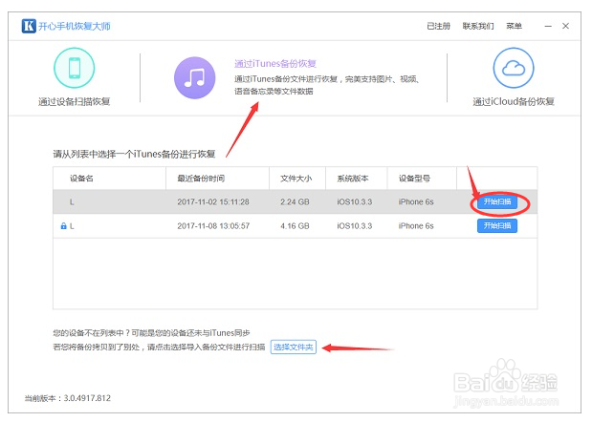Click the 开心手机恢复大师 app title

(75, 26)
